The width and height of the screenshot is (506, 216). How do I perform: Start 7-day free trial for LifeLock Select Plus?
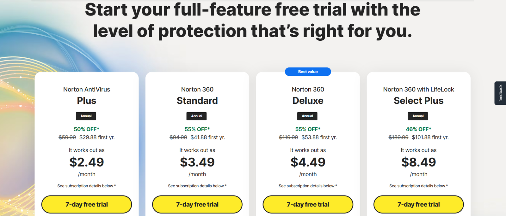419,204
